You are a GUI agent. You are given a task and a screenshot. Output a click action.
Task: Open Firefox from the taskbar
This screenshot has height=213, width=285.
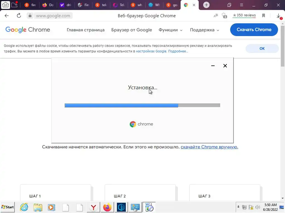(x=107, y=207)
